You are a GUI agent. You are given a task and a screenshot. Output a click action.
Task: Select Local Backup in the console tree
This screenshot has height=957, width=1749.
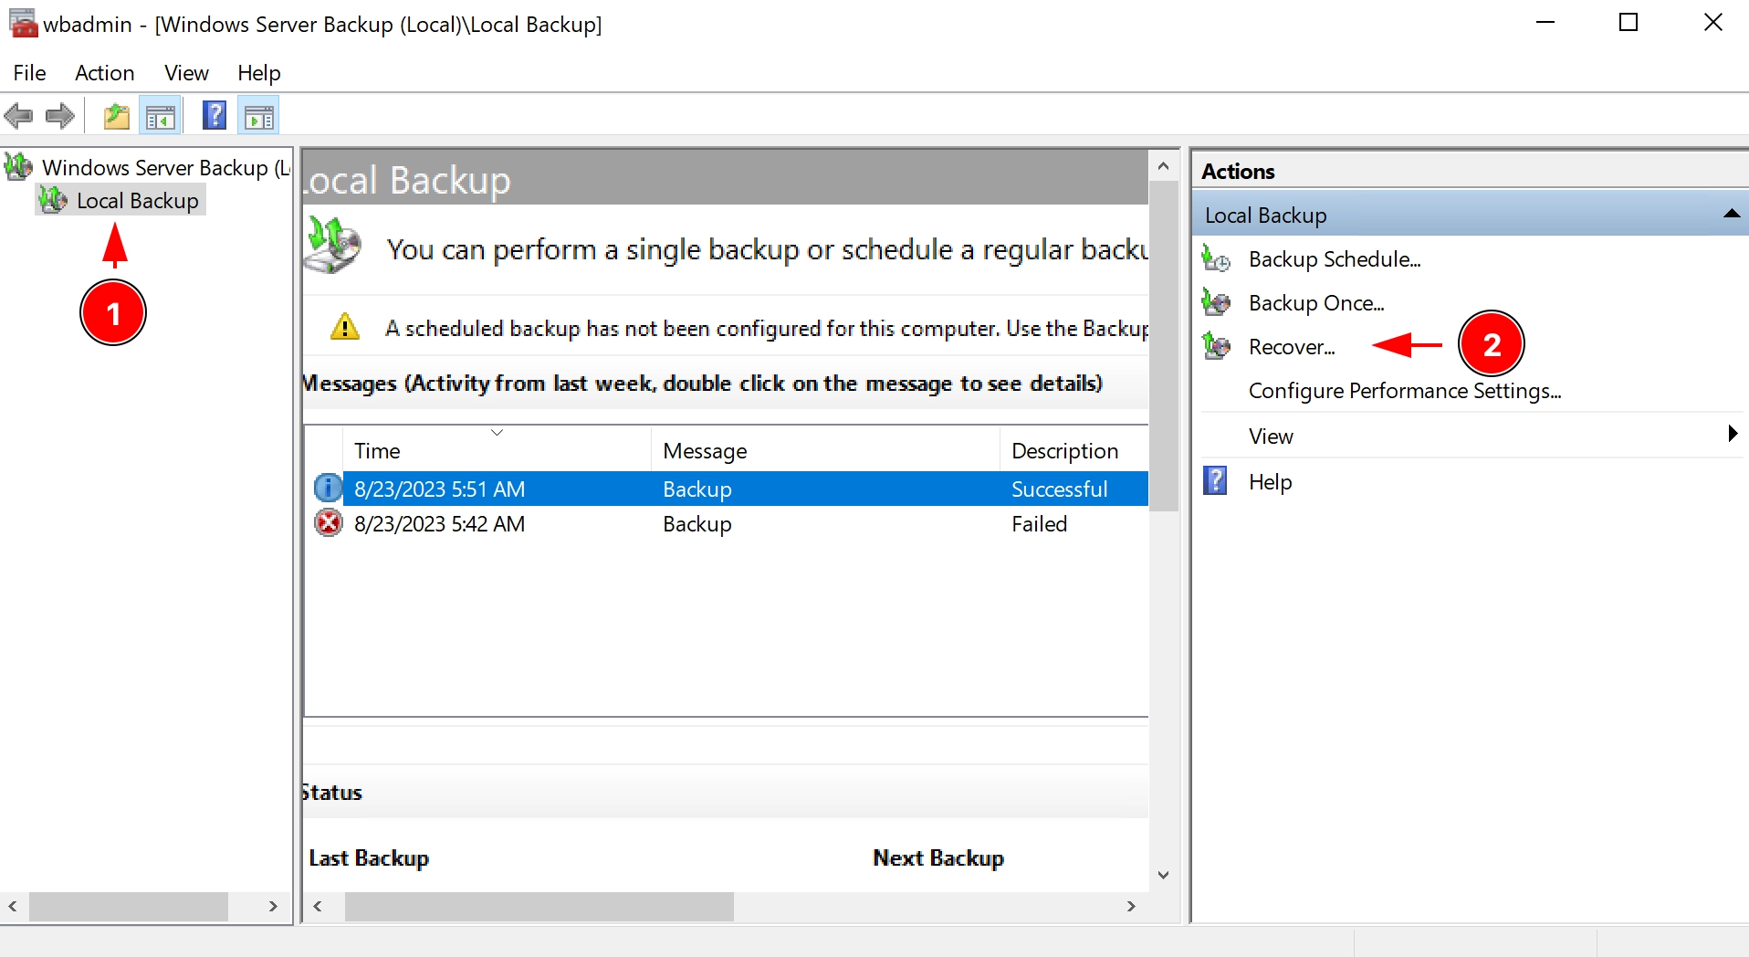coord(137,201)
